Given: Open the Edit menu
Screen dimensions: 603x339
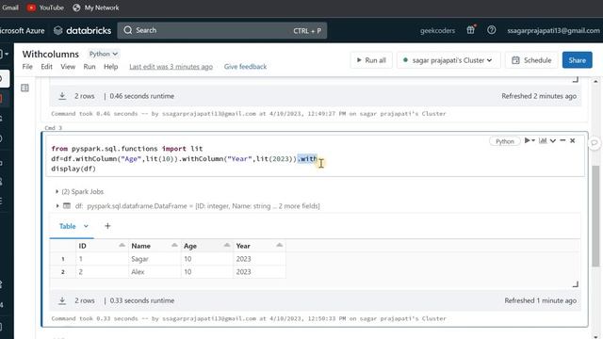Looking at the screenshot, I should coord(46,67).
